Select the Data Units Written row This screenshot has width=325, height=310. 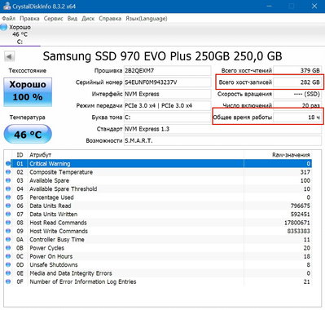(x=158, y=215)
